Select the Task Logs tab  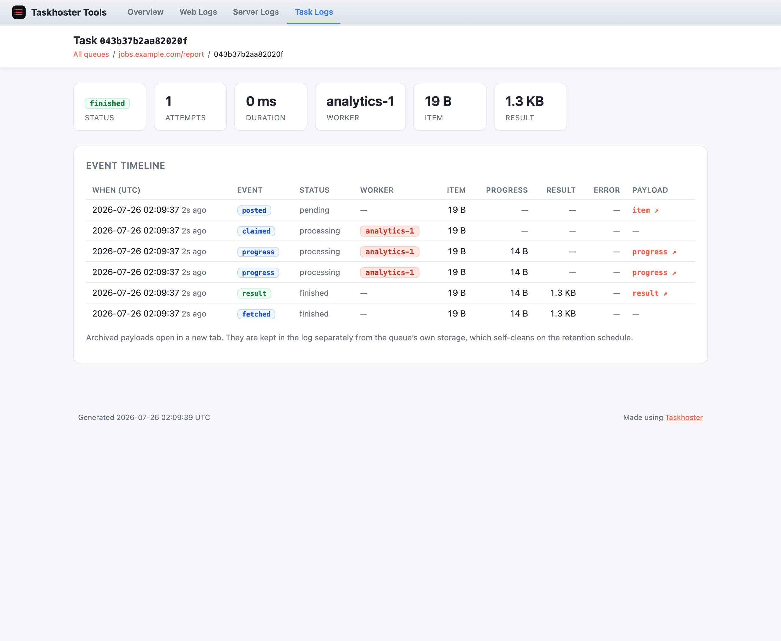pos(314,12)
